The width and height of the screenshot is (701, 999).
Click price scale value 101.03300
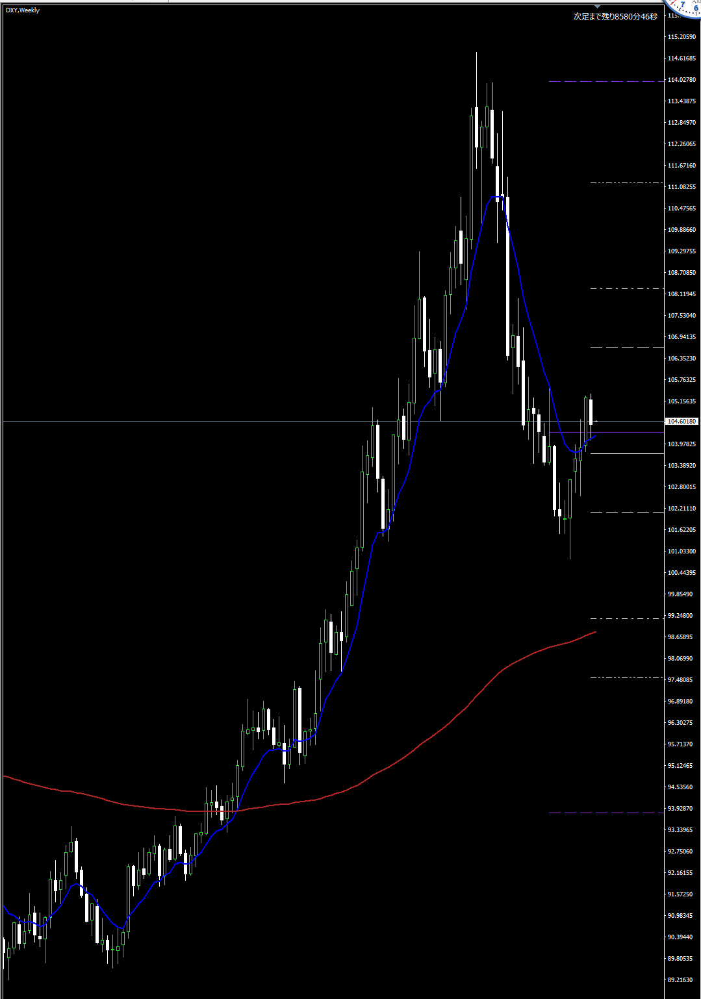click(x=682, y=551)
